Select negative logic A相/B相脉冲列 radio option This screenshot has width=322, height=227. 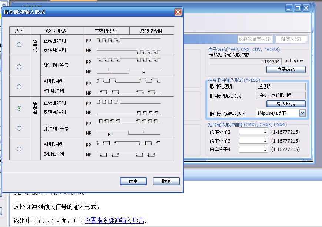tap(19, 87)
